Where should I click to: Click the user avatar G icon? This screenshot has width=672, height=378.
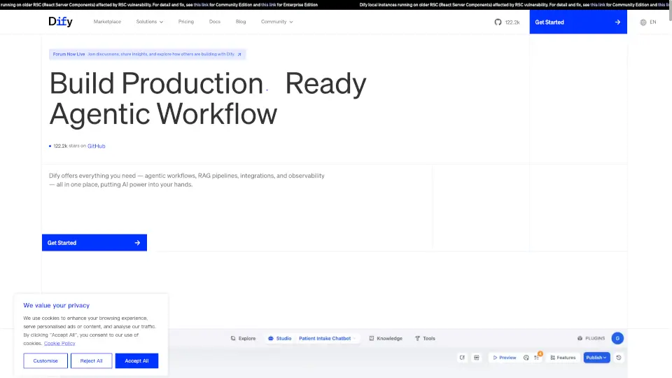617,338
